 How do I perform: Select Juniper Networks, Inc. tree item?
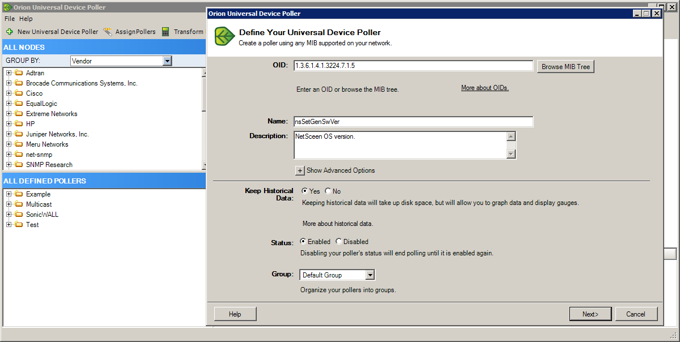tap(57, 134)
